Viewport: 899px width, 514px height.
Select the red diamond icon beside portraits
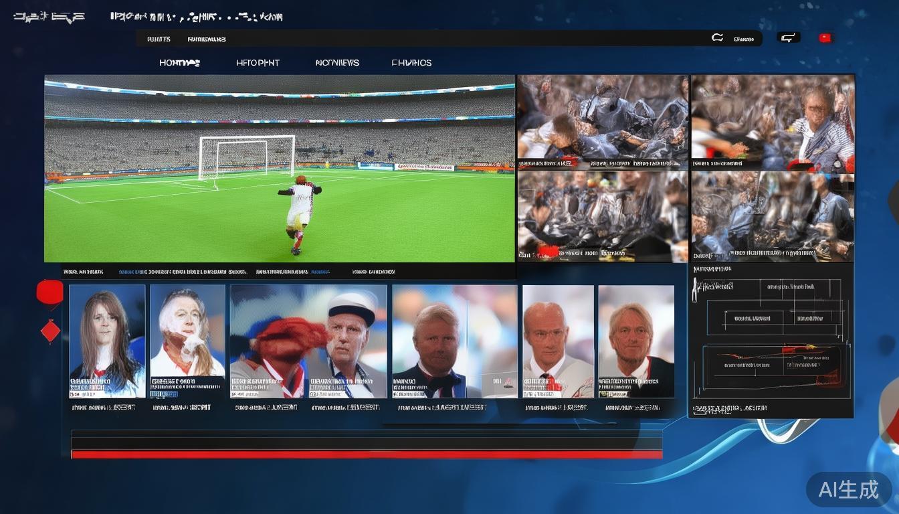point(50,331)
